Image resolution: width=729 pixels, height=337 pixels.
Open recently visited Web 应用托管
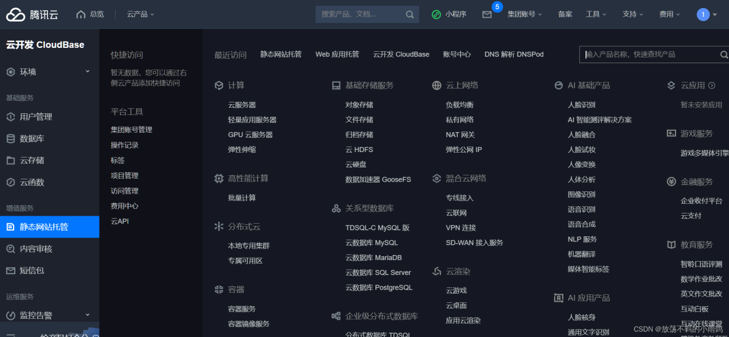[337, 55]
